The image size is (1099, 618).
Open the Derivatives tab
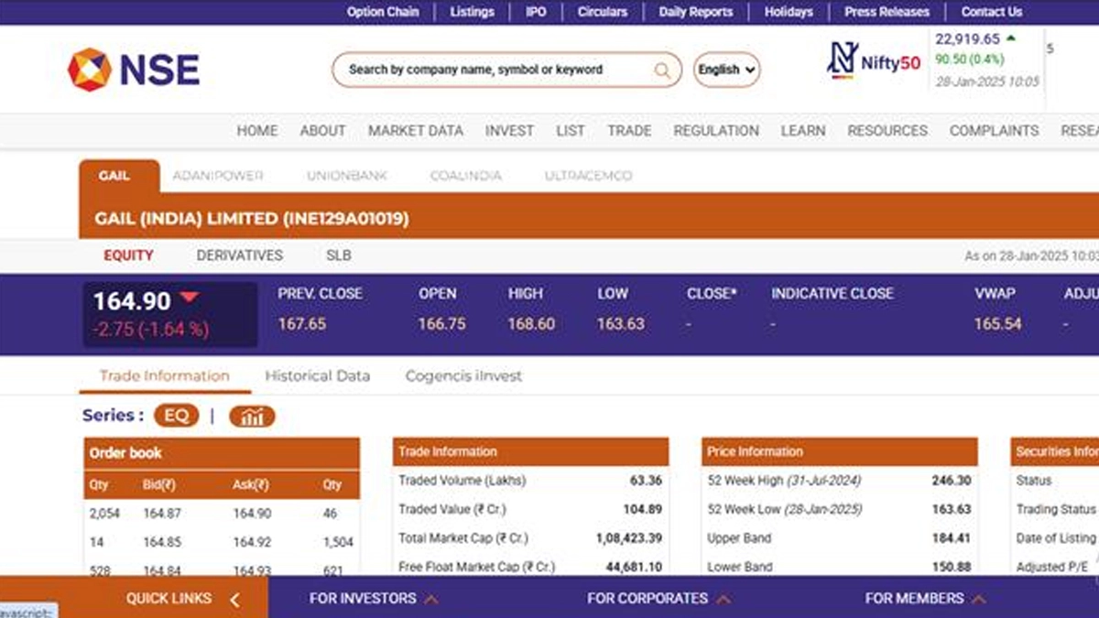point(239,255)
